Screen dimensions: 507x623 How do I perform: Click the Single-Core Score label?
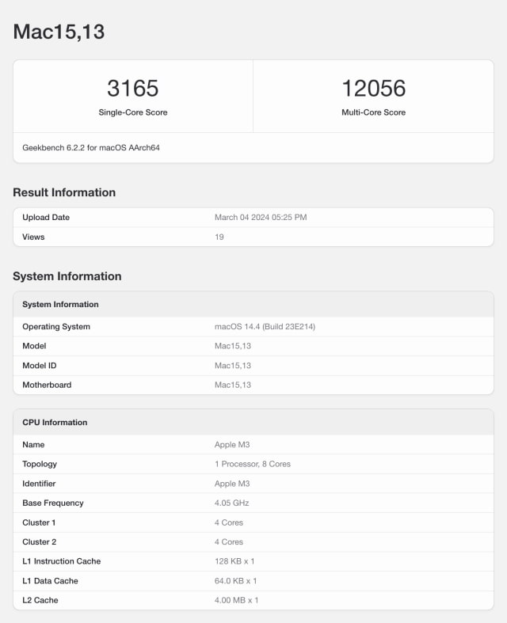pos(133,112)
